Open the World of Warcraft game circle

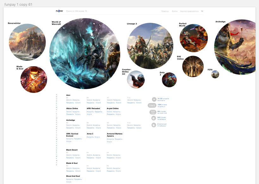[x=85, y=53]
